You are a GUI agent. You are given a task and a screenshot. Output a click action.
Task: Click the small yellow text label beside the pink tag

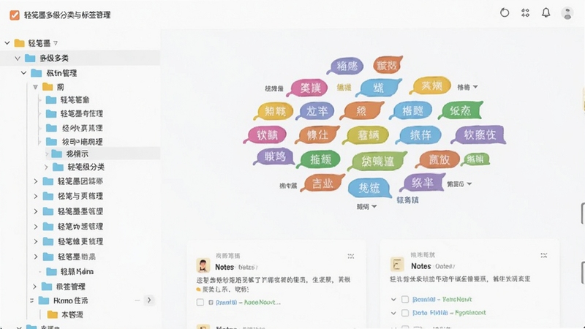coord(344,88)
